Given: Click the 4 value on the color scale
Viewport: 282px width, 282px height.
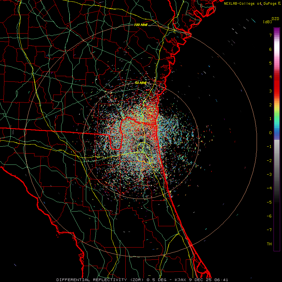Looking at the screenshot, I should pos(270,77).
